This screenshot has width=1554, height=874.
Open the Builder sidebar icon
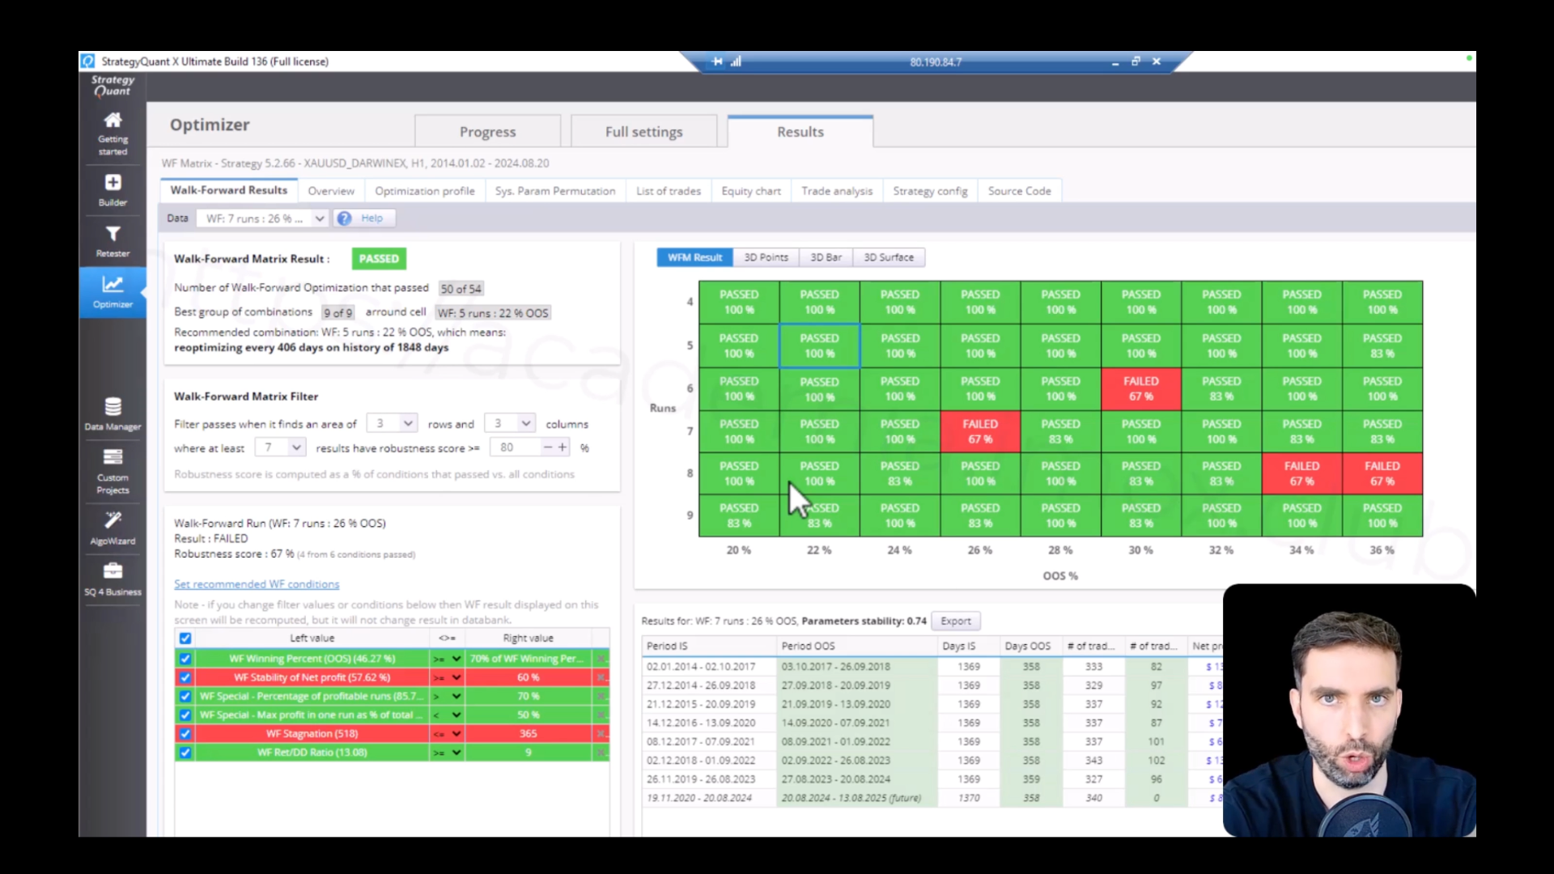pyautogui.click(x=113, y=183)
